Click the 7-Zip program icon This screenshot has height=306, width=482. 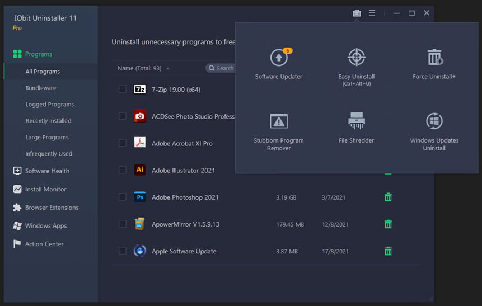coord(140,90)
